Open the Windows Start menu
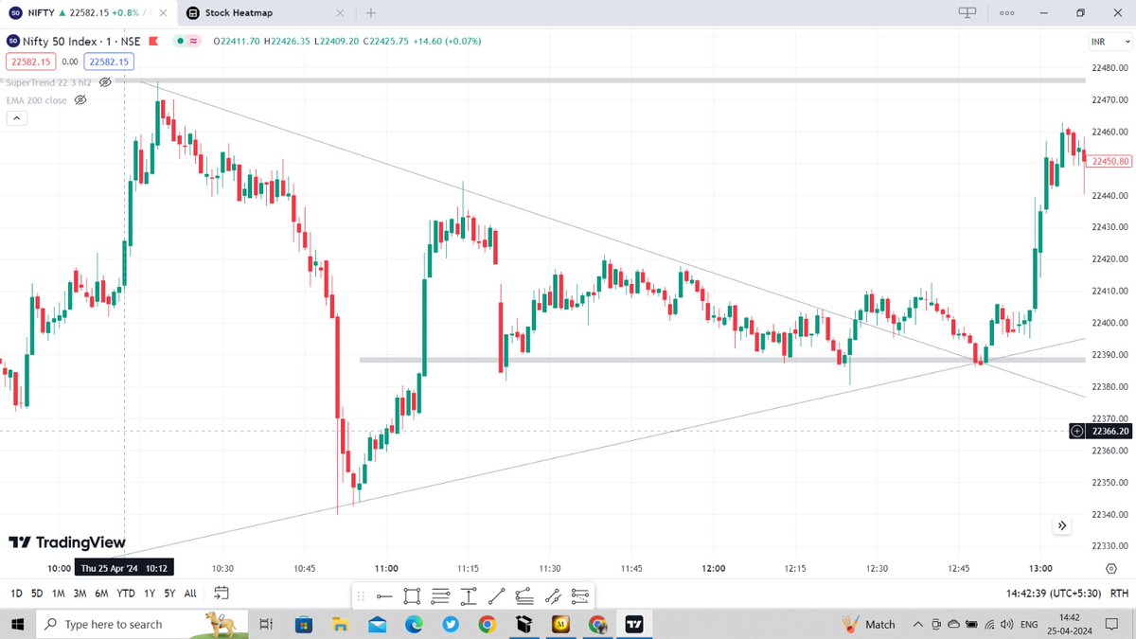The height and width of the screenshot is (639, 1136). pos(17,625)
